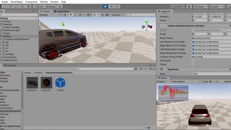Click the Pause button
This screenshot has width=231, height=130.
click(111, 6)
